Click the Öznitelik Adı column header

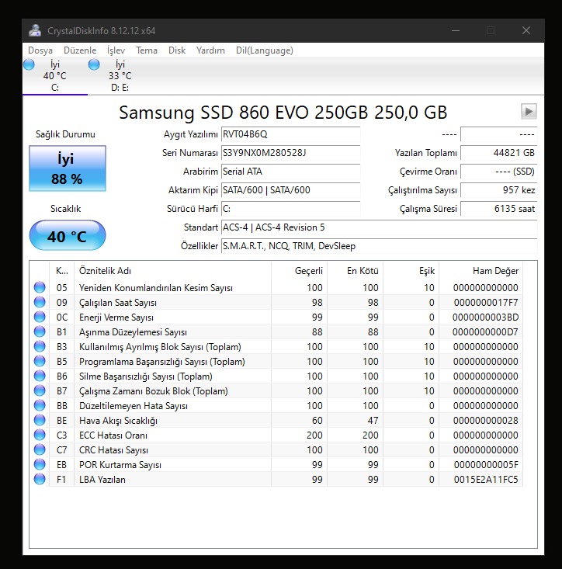pos(172,271)
